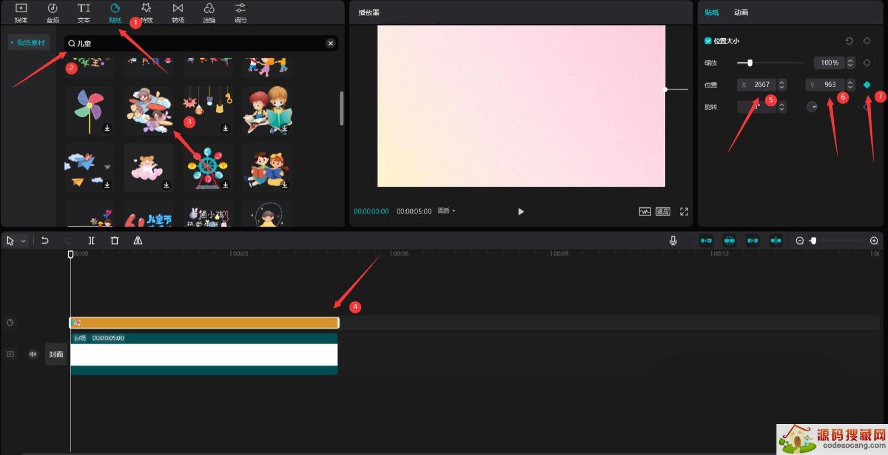Enter fullscreen preview in the player

tap(684, 212)
